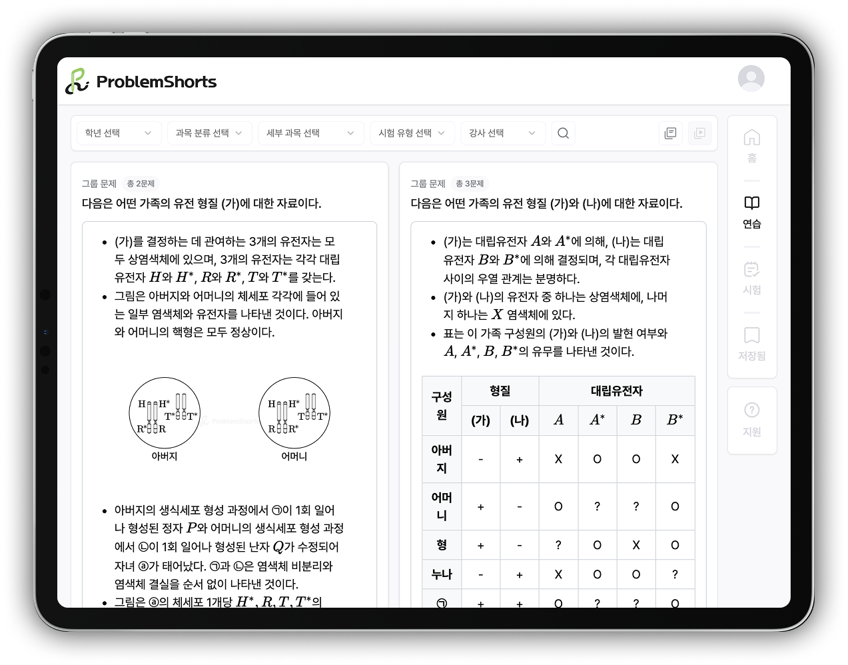The image size is (848, 665).
Task: Go to 홈 in sidebar
Action: [x=751, y=145]
